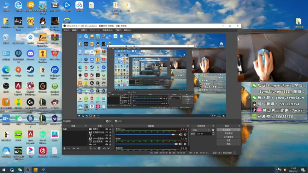This screenshot has height=173, width=308.
Task: Open settings gear for second mixer channel
Action: (x=185, y=144)
